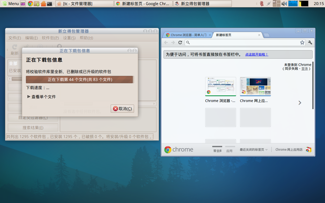Screen dimensions: 325x203
Task: Open the Chrome 浏览器 thumbnail
Action: [221, 87]
